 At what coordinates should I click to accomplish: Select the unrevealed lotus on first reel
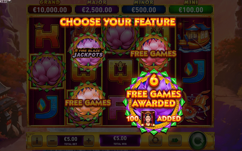pyautogui.click(x=47, y=71)
